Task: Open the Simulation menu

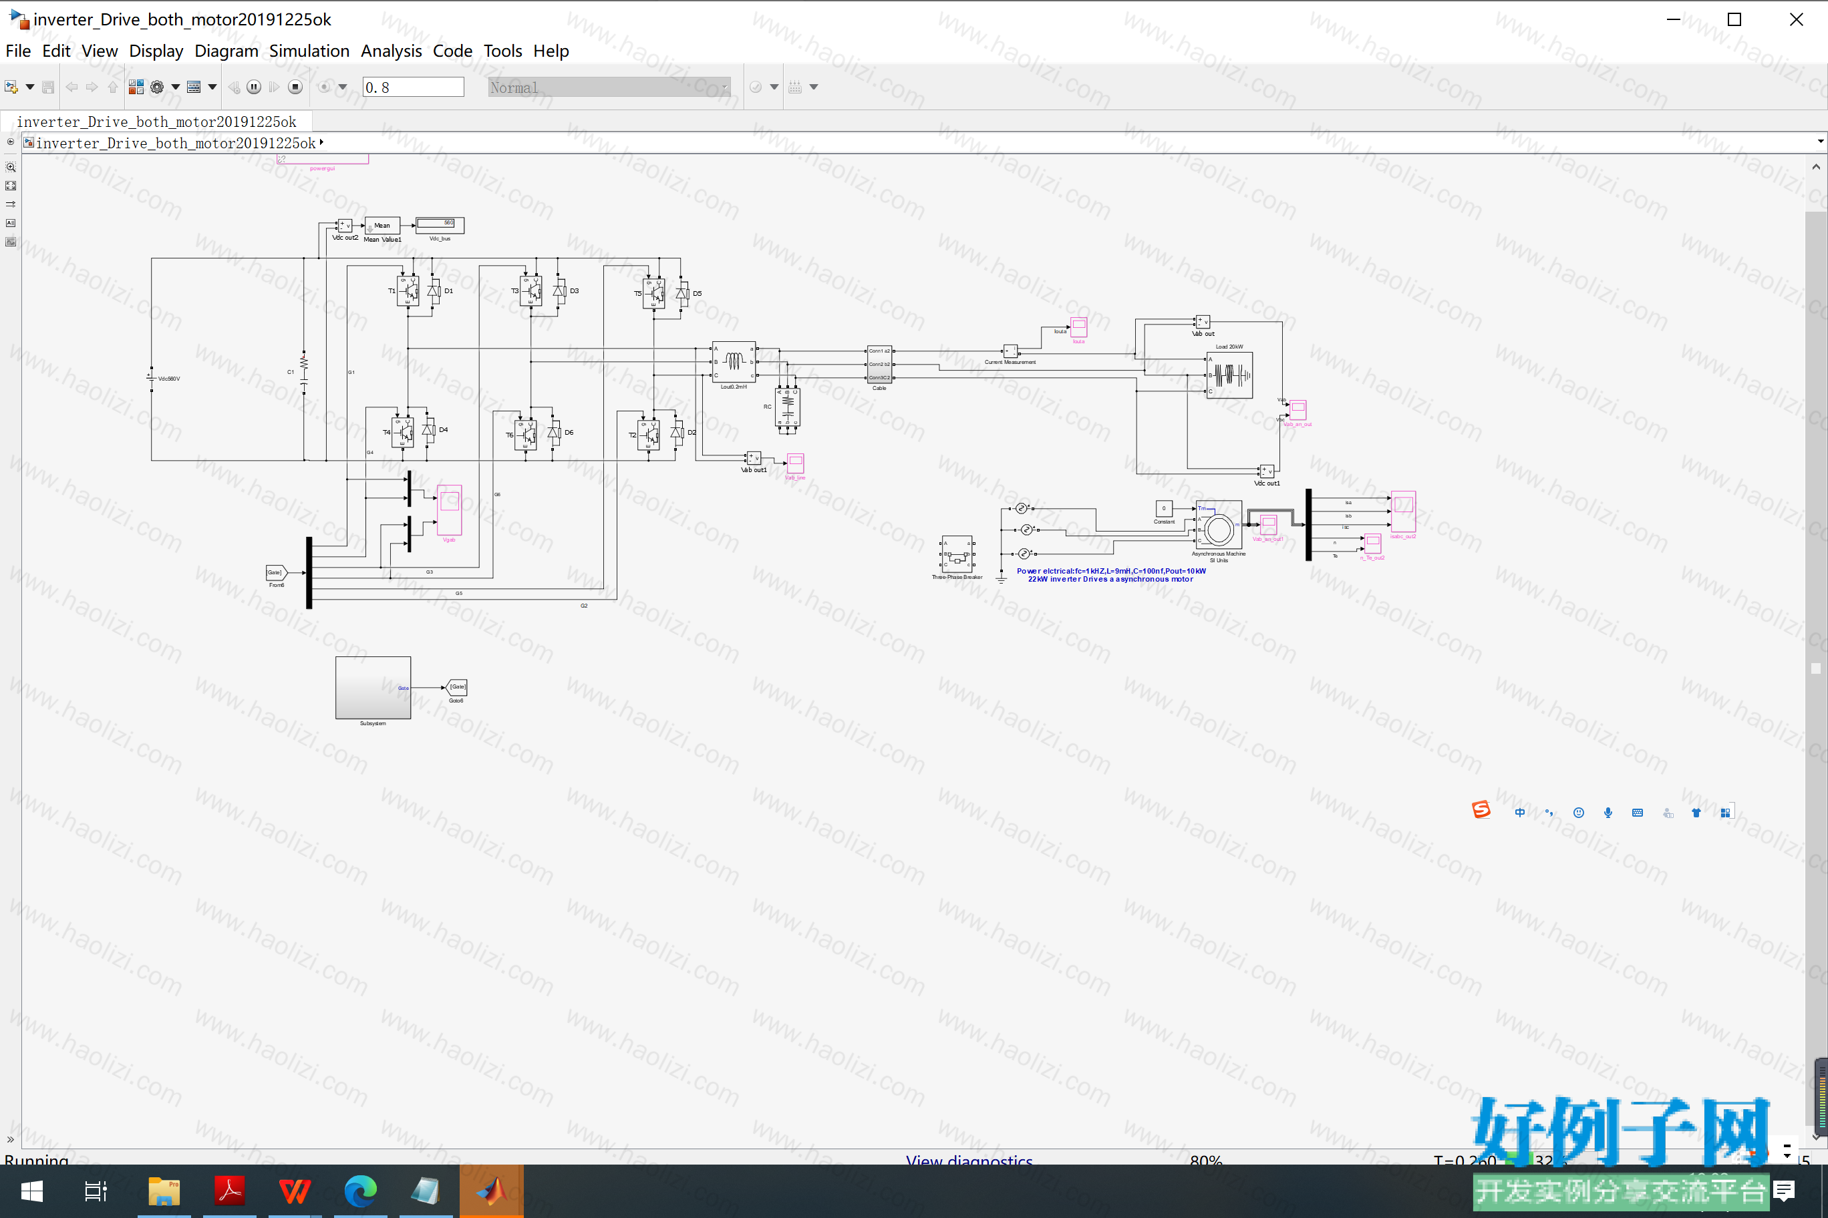Action: (x=309, y=51)
